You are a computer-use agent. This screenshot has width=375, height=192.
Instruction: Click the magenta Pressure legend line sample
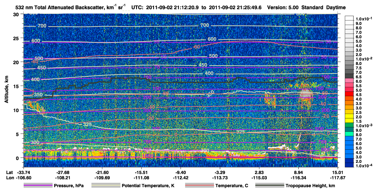click(38, 186)
